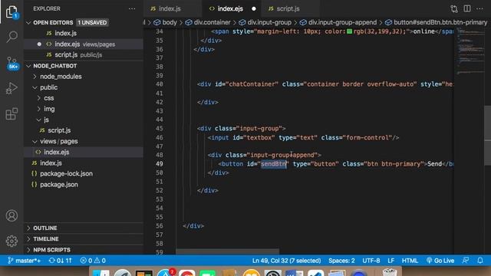The image size is (491, 276).
Task: Collapse the views / pages folder
Action: pos(59,141)
